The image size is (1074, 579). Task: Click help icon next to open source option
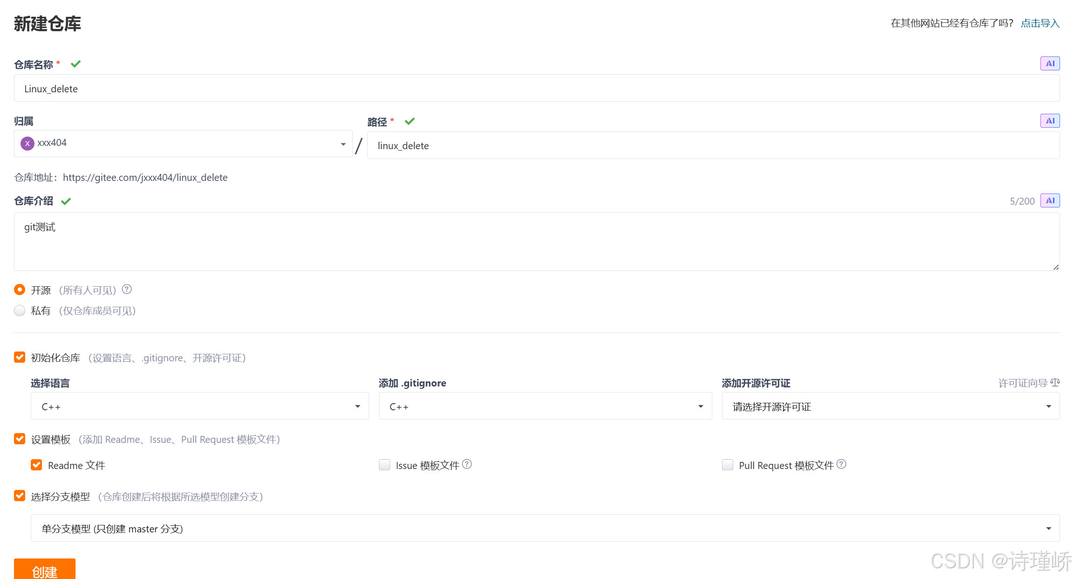(127, 289)
